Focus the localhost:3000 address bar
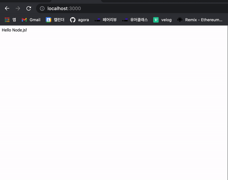Viewport: 228px width, 180px height. (x=132, y=8)
